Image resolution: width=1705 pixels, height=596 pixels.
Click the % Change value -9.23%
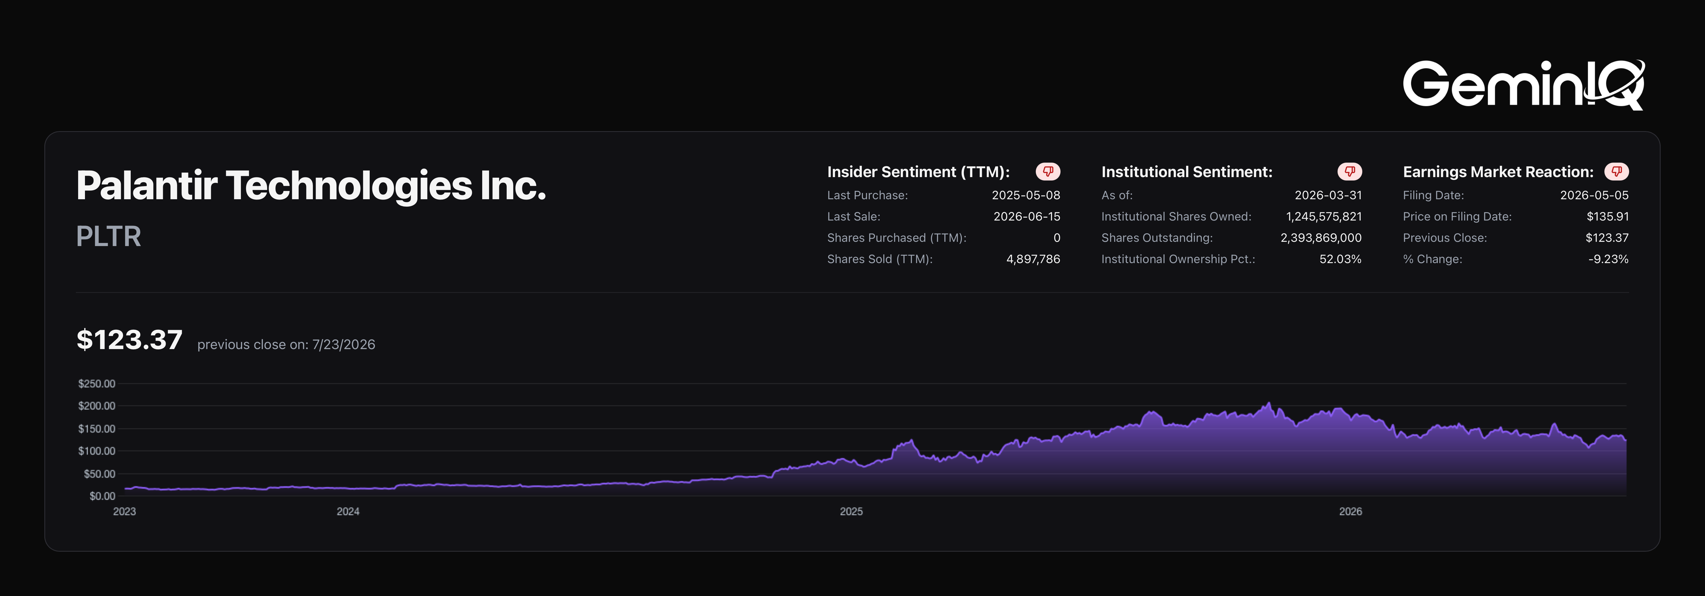pos(1608,259)
